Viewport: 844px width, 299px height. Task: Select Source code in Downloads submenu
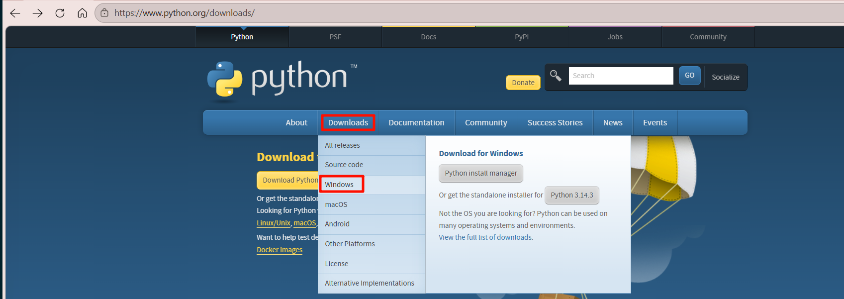click(x=372, y=165)
